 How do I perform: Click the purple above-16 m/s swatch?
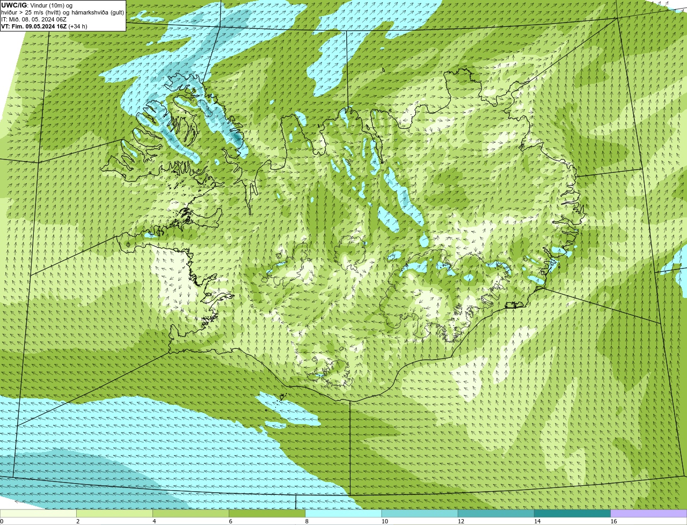[648, 513]
